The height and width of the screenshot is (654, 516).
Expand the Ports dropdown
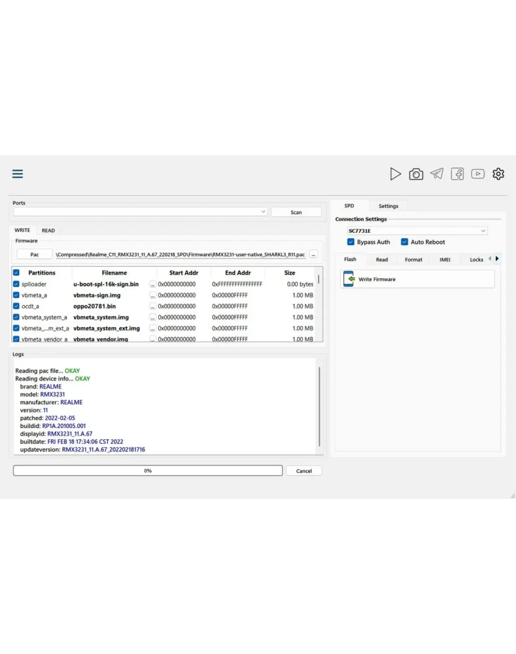[263, 212]
